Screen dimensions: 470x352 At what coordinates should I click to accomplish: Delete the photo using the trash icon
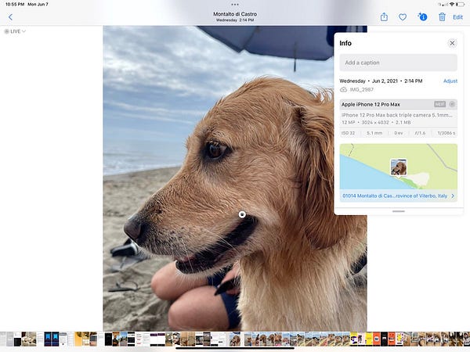pos(442,17)
